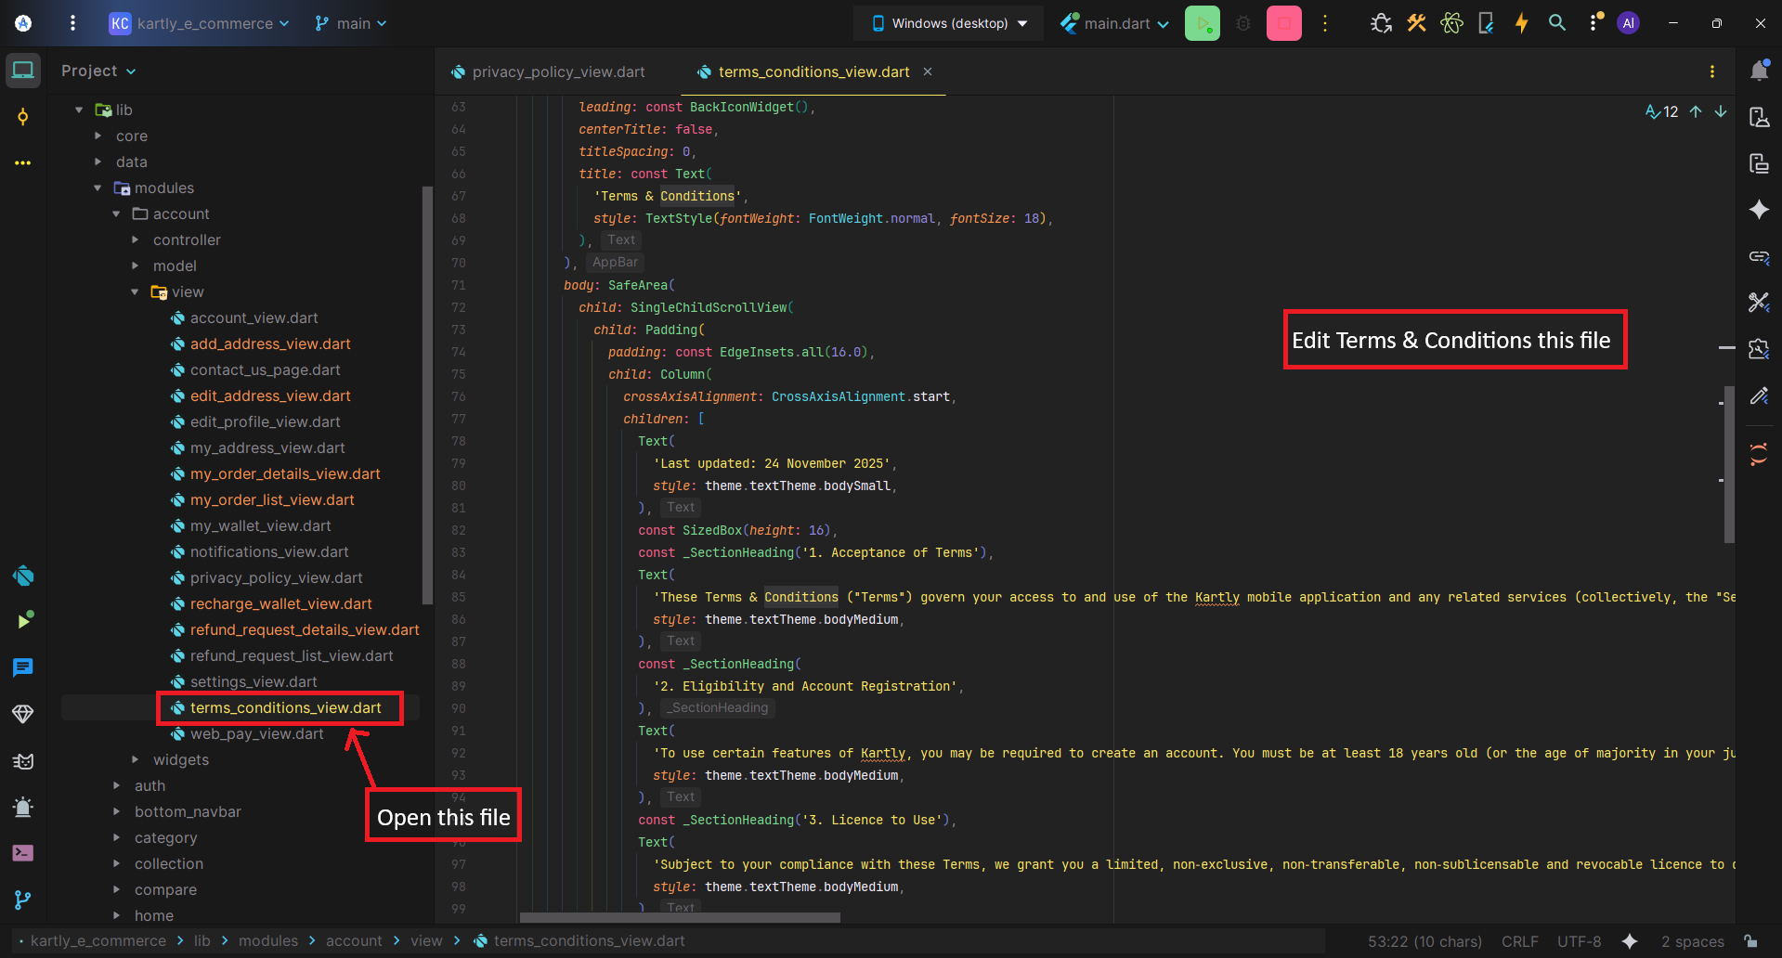Toggle the Project tool window button
This screenshot has height=958, width=1782.
(23, 71)
